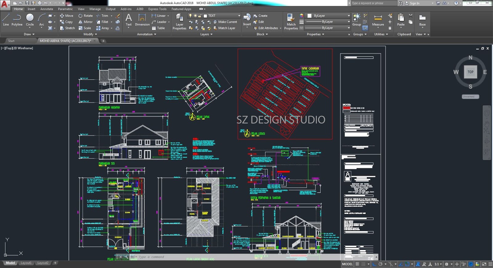493x268 pixels.
Task: Open the linetype ByLayer dropdown
Action: pyautogui.click(x=328, y=28)
